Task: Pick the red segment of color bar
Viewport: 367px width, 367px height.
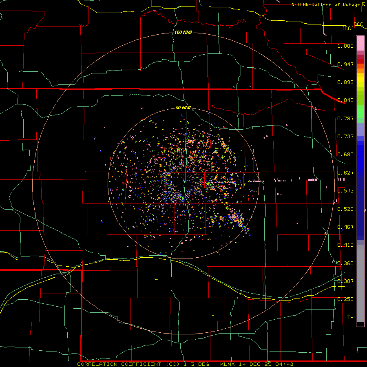Action: (360, 61)
